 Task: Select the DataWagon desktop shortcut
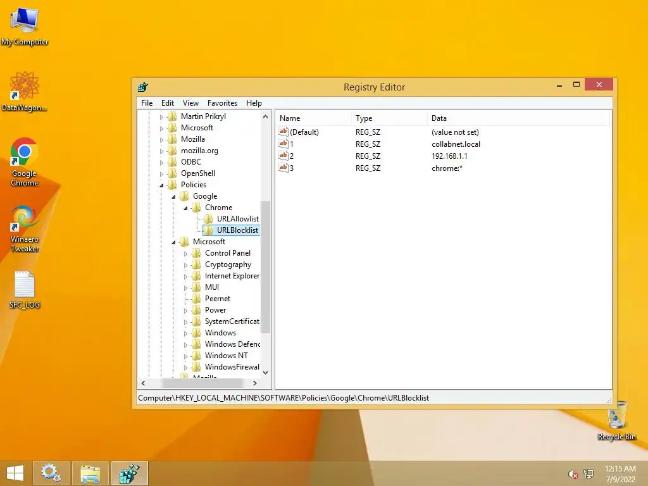[25, 91]
